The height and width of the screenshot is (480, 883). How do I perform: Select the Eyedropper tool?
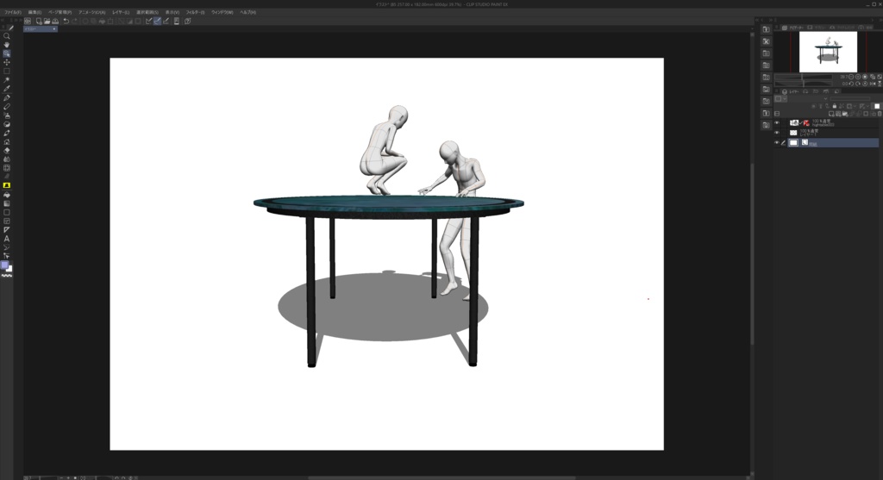click(x=7, y=89)
